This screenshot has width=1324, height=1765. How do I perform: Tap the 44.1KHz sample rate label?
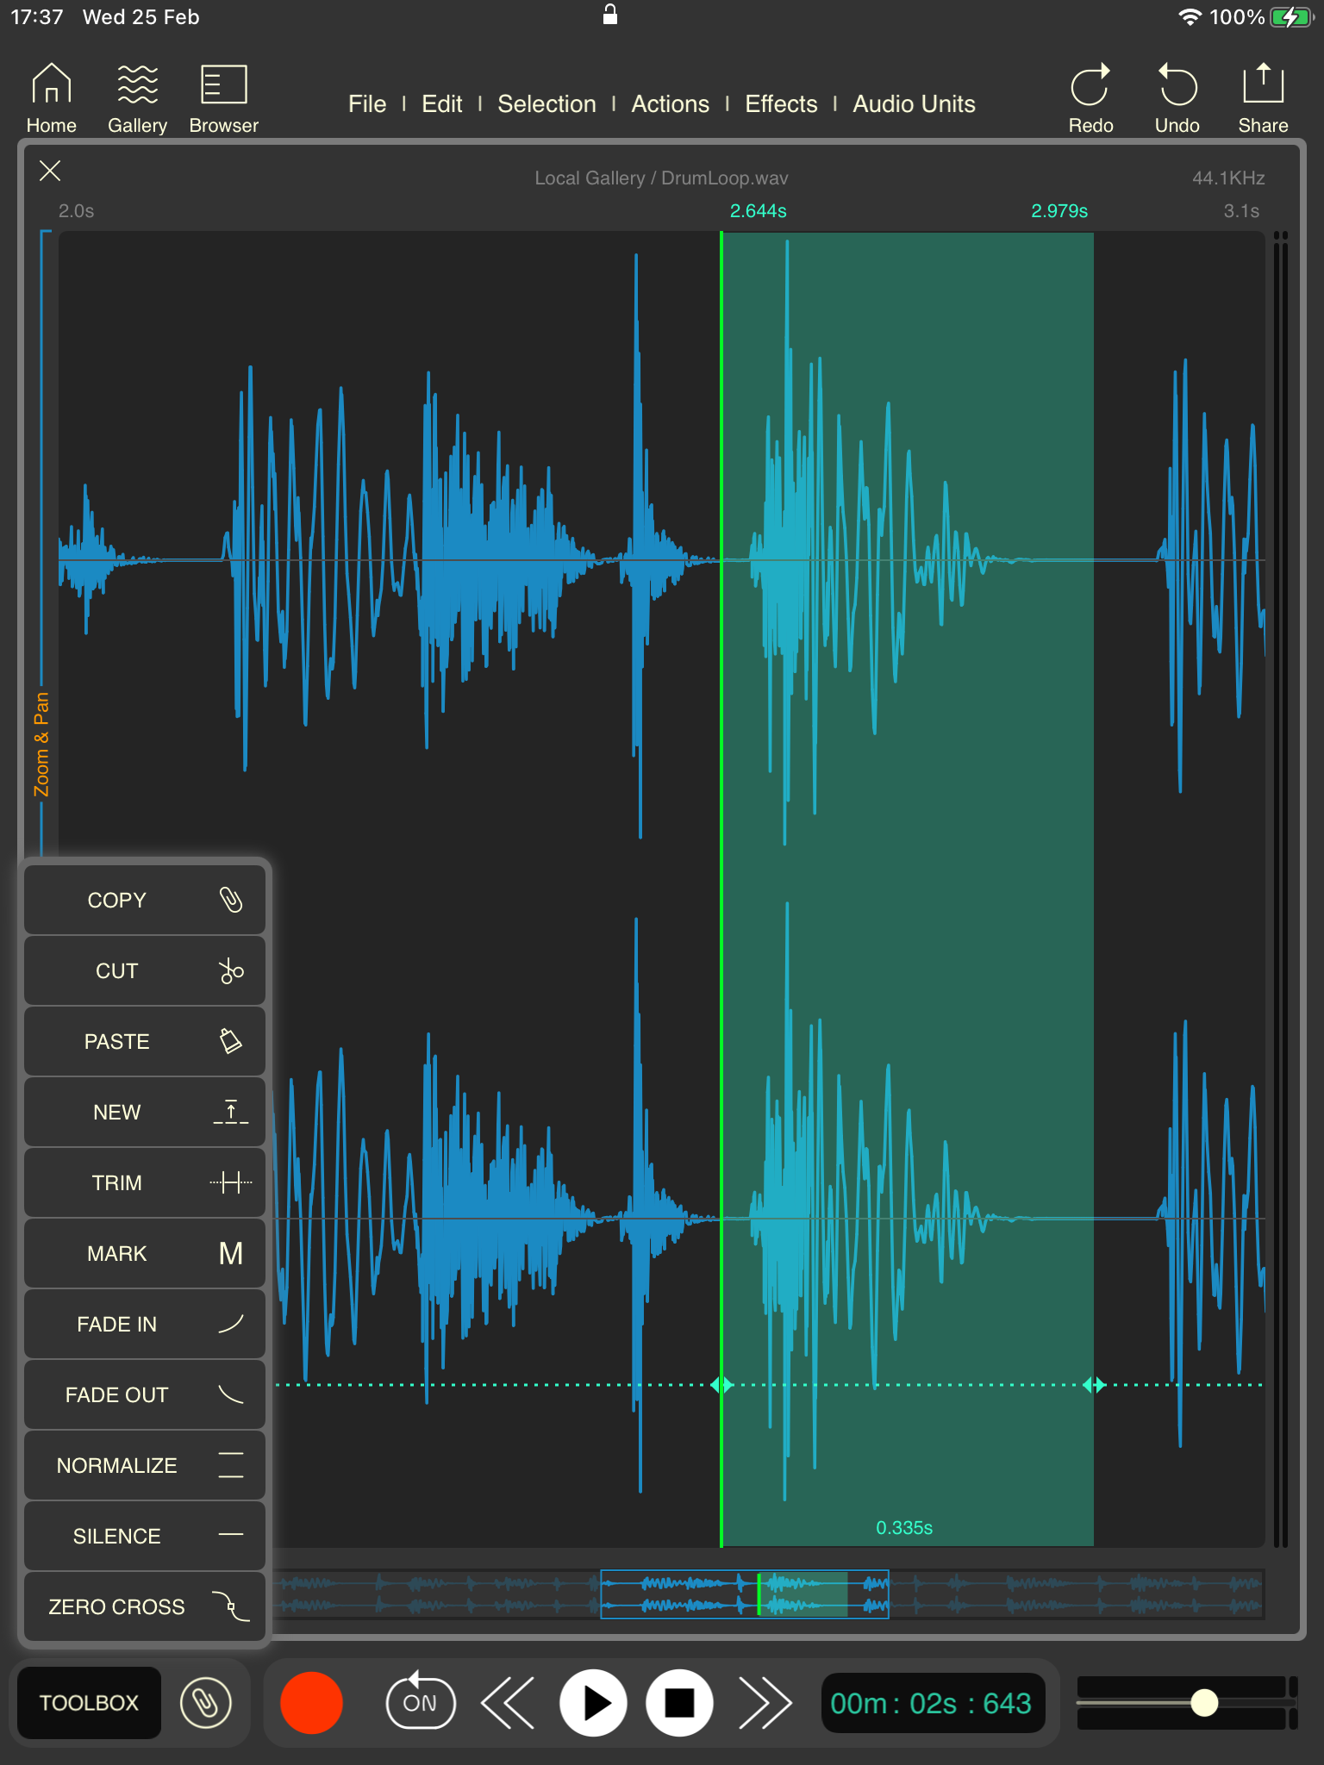[1228, 178]
